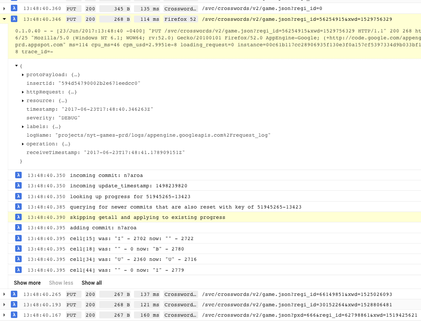421x321 pixels.
Task: Click URL path with regi_id=30152264
Action: coord(297,305)
